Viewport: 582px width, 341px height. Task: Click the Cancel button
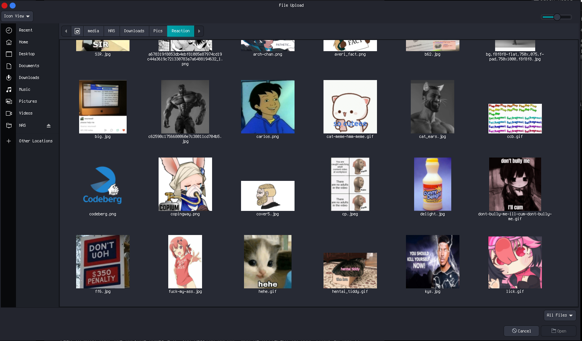click(521, 331)
